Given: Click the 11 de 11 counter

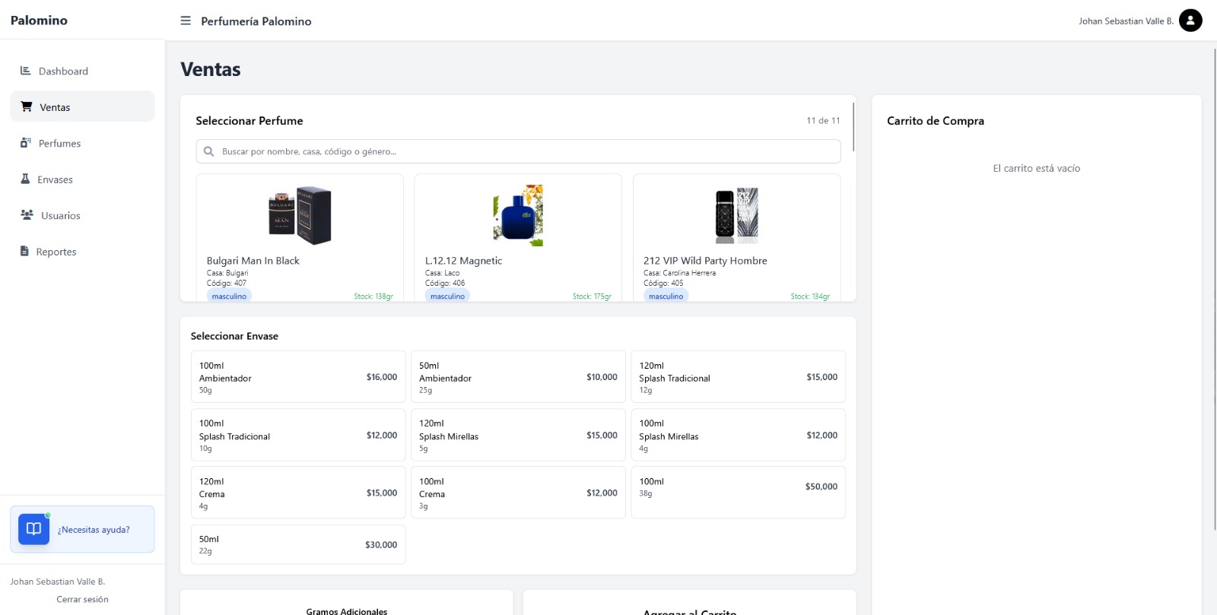Looking at the screenshot, I should point(823,120).
